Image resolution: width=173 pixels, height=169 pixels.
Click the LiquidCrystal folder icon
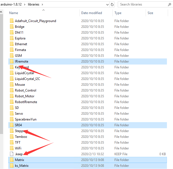(x=12, y=73)
